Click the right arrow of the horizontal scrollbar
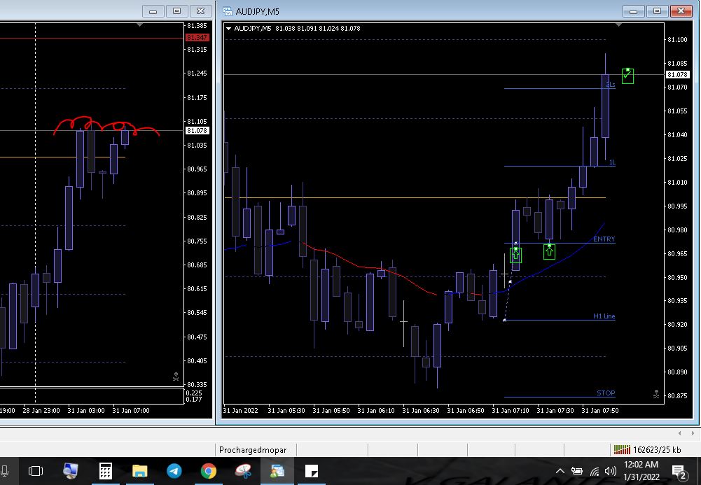701x485 pixels. tap(693, 434)
